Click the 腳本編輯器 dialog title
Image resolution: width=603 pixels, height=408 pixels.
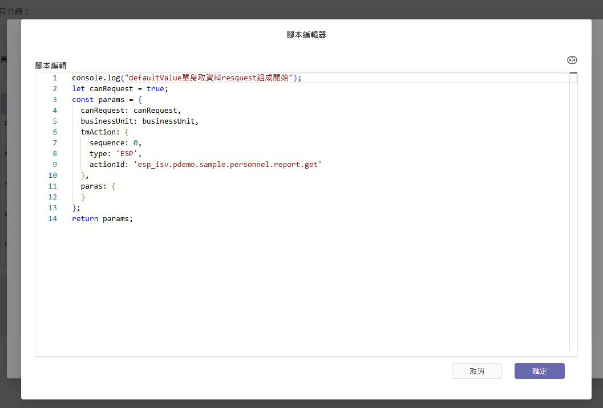tap(306, 35)
